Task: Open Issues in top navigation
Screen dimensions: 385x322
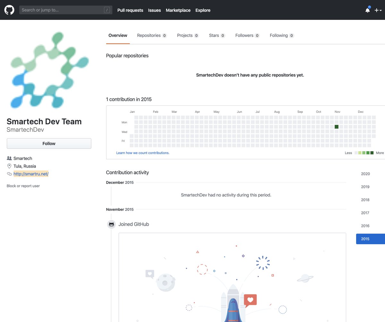Action: pyautogui.click(x=154, y=10)
